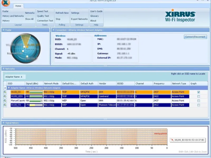
Task: Select Radar layout
Action: 5,11
